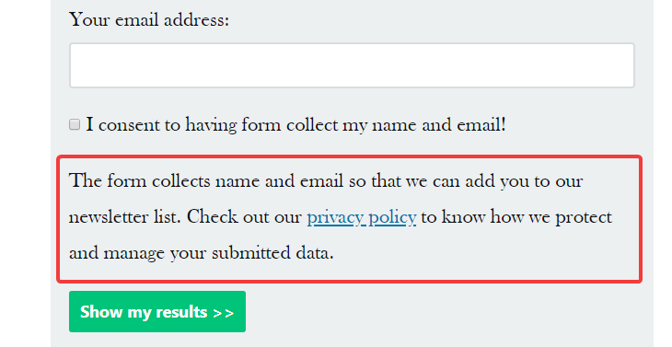
Task: Open the privacy policy link
Action: 361,217
